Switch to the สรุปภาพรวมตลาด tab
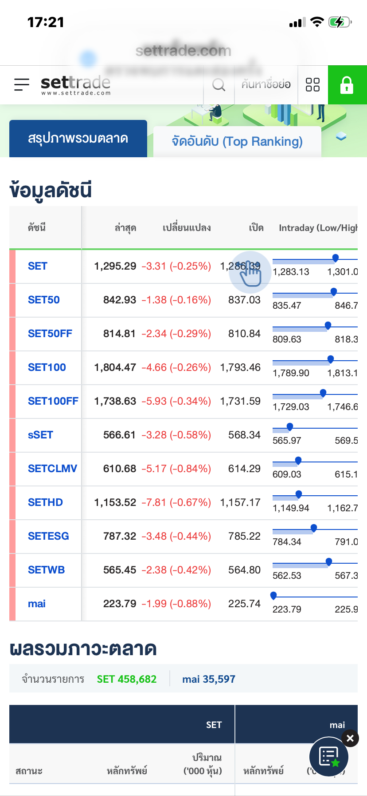 [x=78, y=139]
